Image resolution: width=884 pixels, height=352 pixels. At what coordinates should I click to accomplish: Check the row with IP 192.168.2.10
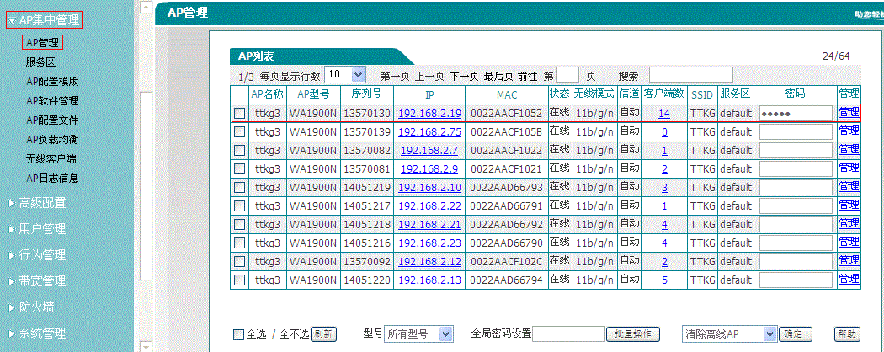240,187
